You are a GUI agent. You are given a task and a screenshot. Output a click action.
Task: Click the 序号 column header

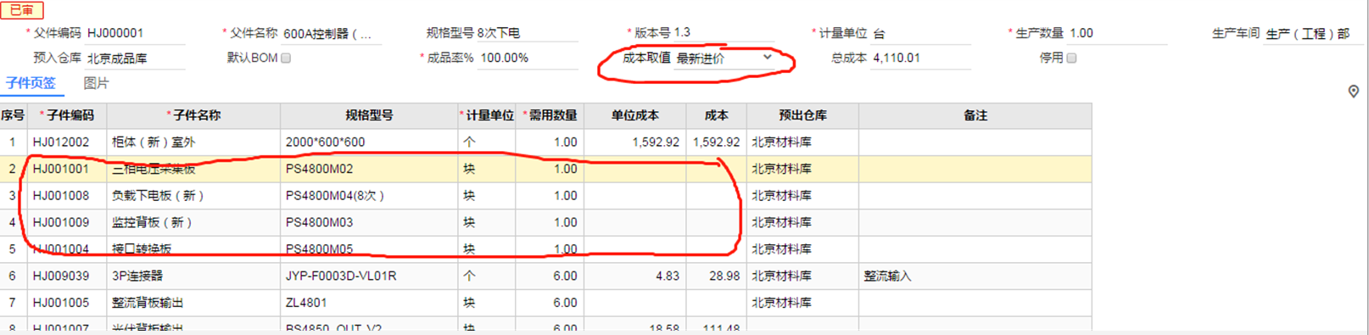click(13, 115)
